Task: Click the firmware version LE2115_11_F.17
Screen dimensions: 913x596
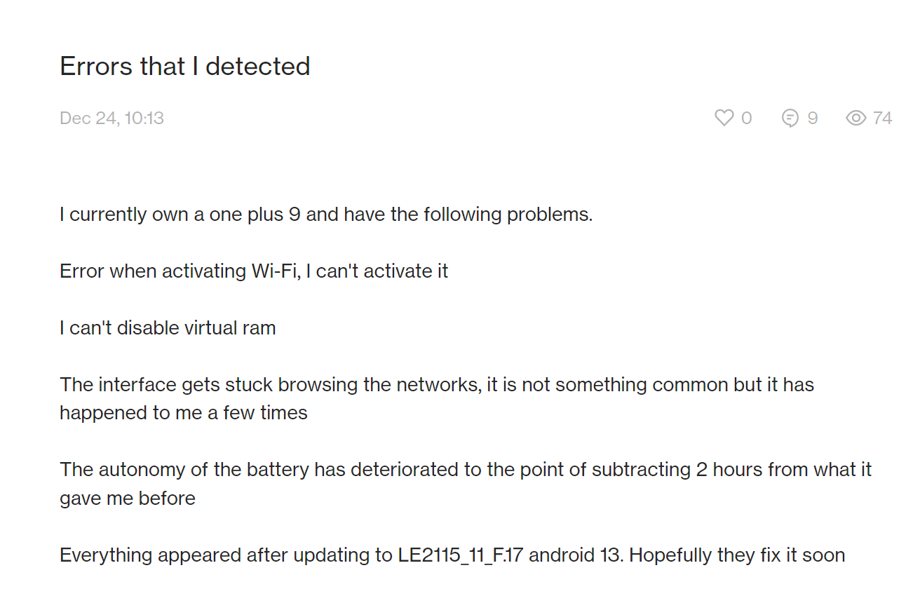Action: click(x=463, y=555)
